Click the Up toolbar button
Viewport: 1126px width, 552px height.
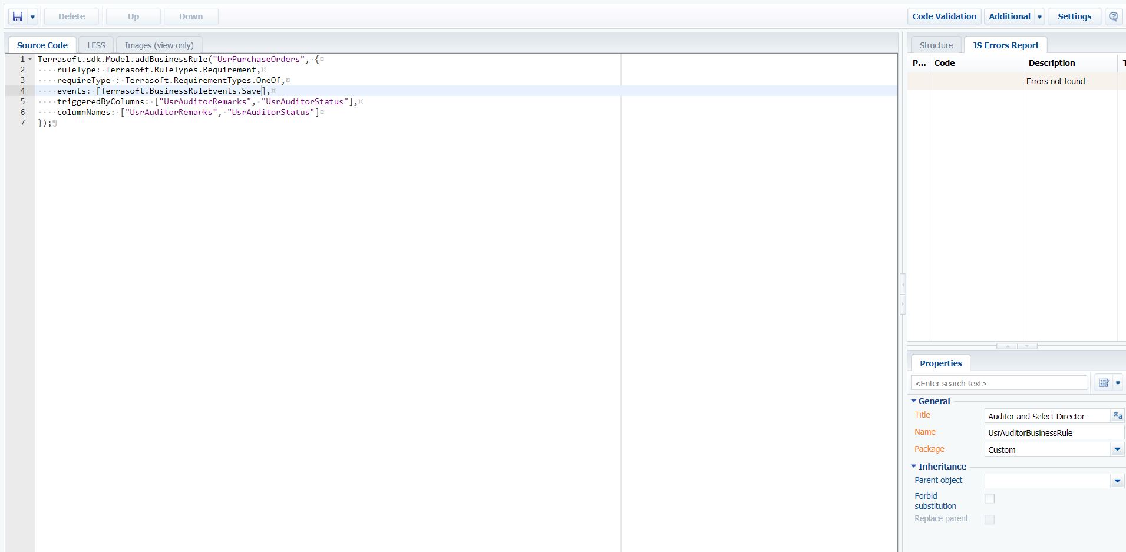(x=133, y=16)
